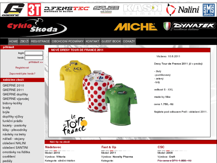This screenshot has width=217, height=163.
Task: Open the GAERNE 2010 category
Action: 13,86
